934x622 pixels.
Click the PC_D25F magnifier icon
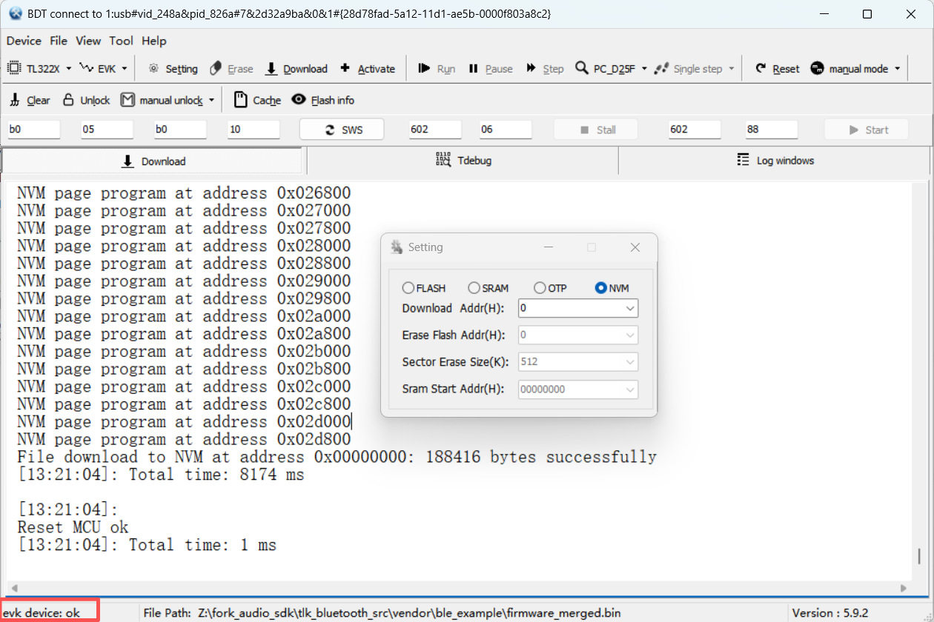pyautogui.click(x=582, y=68)
